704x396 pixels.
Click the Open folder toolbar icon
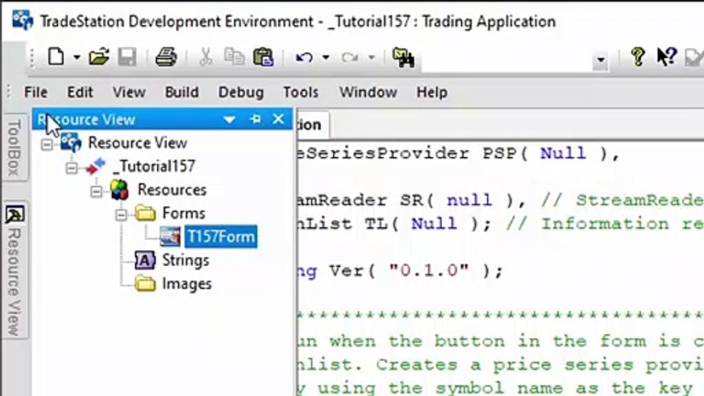pos(99,57)
